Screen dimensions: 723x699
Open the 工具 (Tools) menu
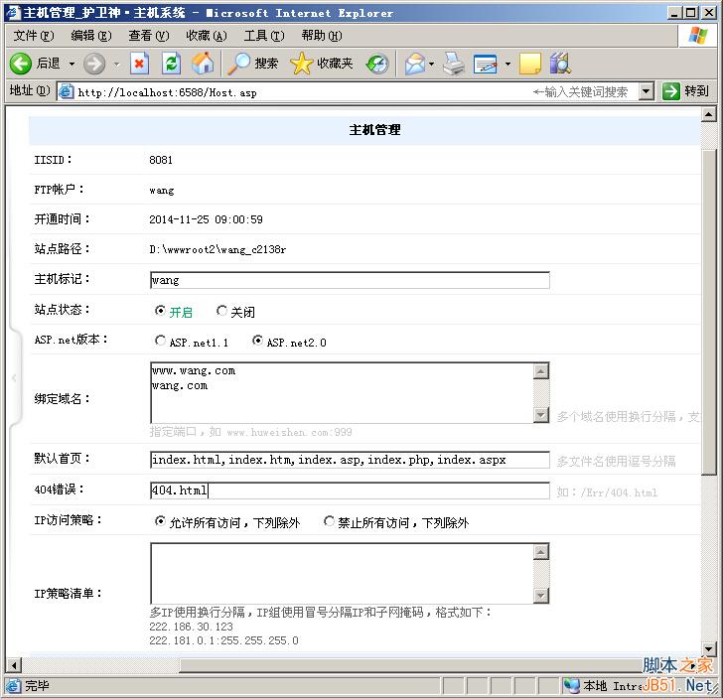tap(263, 36)
